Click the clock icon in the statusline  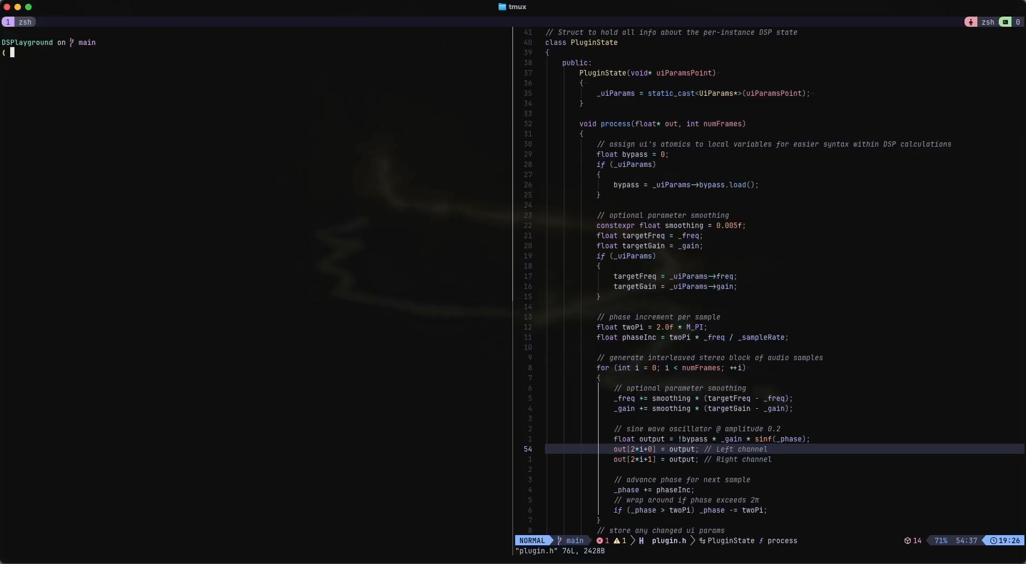click(993, 540)
